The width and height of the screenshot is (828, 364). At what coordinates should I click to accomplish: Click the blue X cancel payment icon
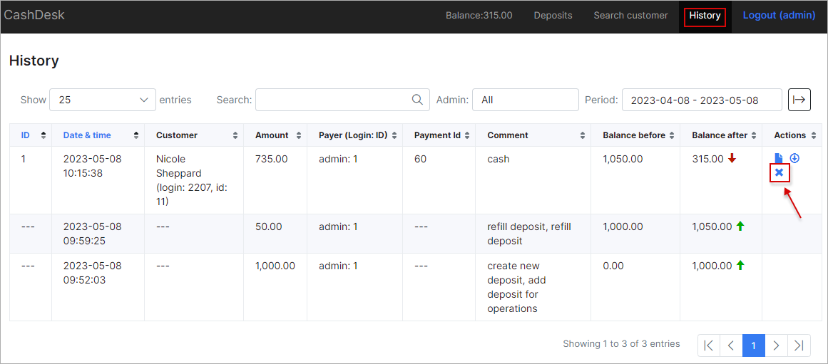(779, 172)
